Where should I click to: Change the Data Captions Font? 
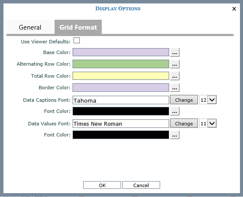pos(184,100)
